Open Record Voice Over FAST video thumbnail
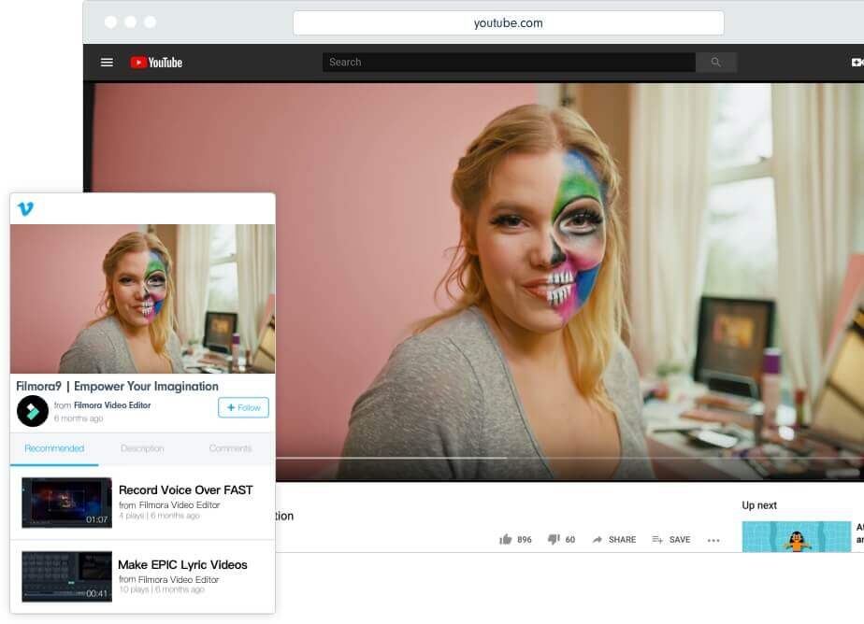864x624 pixels. click(x=66, y=503)
